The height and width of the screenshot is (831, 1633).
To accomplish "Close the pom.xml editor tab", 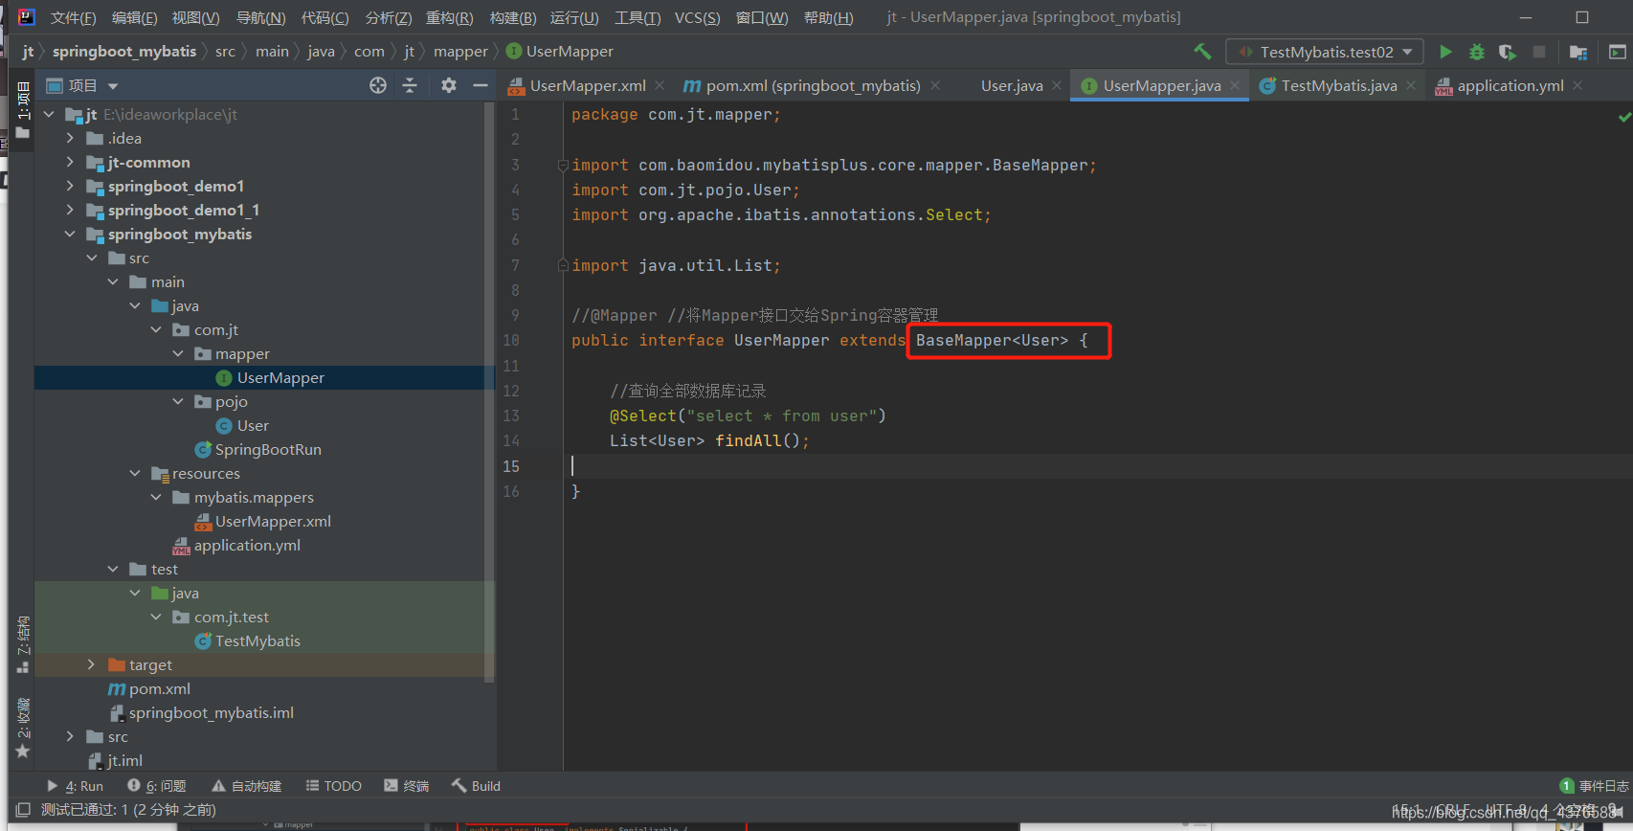I will point(935,85).
